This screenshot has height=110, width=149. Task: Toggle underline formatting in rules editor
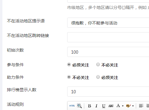(x=104, y=106)
